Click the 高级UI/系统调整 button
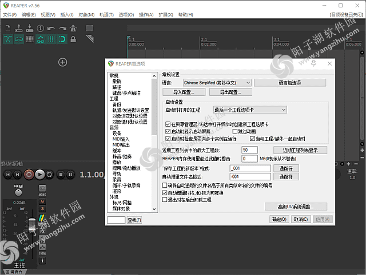Image resolution: width=366 pixels, height=275 pixels. click(x=296, y=207)
